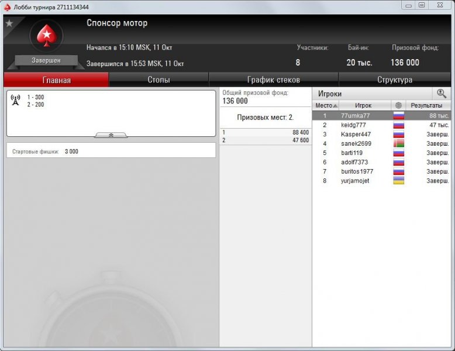Click the Russian flag beside 77umka77
Viewport: 455px width, 351px height.
click(x=398, y=116)
